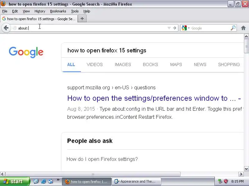The width and height of the screenshot is (249, 186).
Task: Switch to the IMAGES results tab
Action: click(123, 64)
